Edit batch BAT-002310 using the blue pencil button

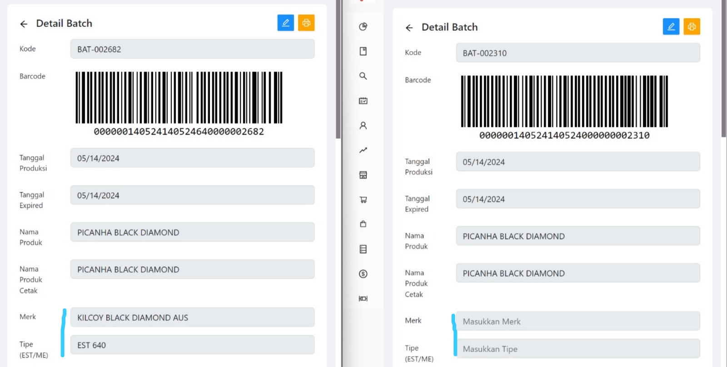(x=671, y=27)
